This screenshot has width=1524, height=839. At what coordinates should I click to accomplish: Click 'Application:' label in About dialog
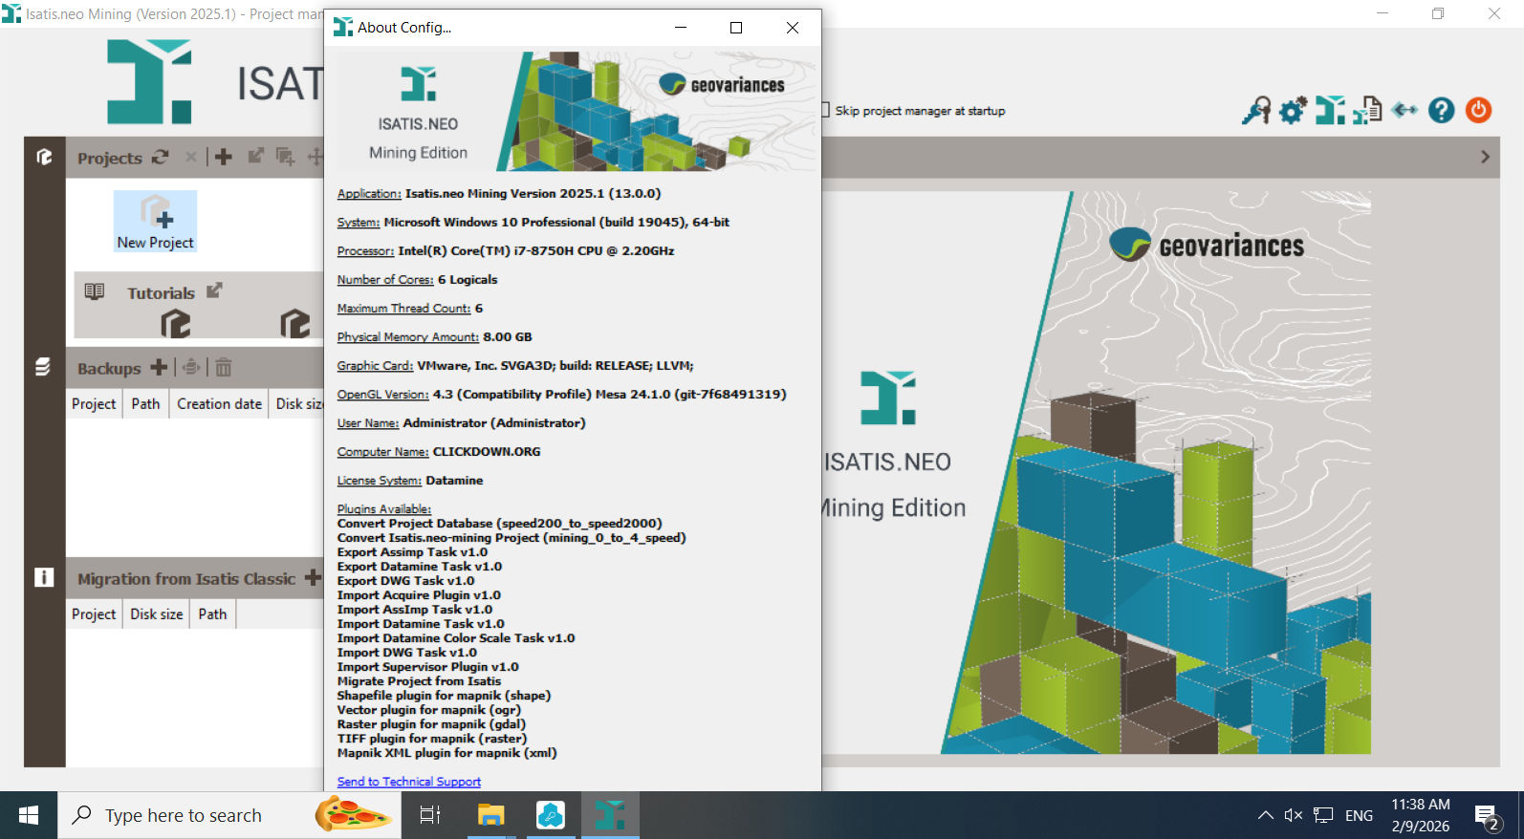(369, 194)
